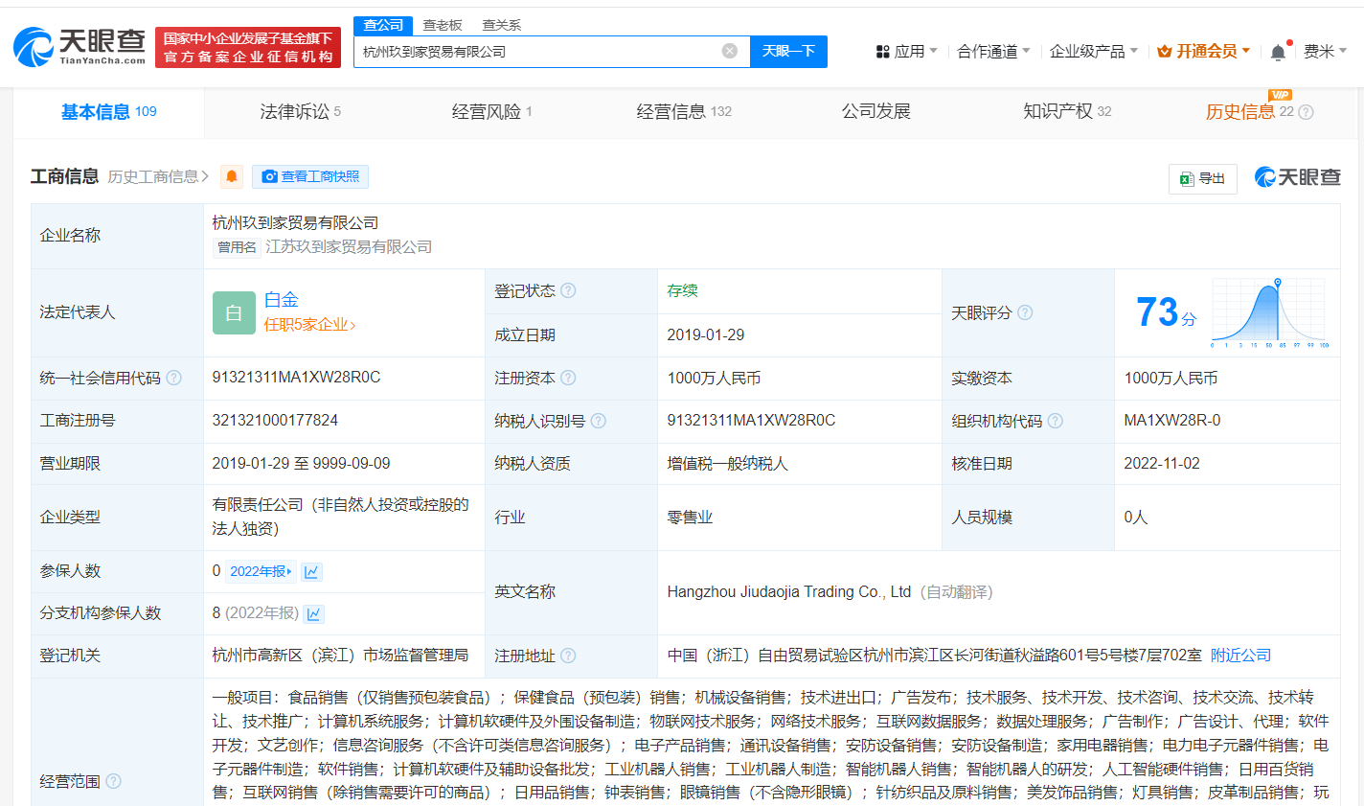Clear the search box with X icon
Image resolution: width=1364 pixels, height=806 pixels.
[730, 51]
